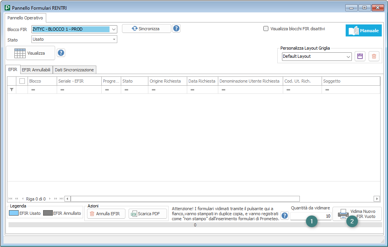Viewport: 388px width, 247px height.
Task: Click help icon near Quantità da vidimare
Action: [x=285, y=216]
